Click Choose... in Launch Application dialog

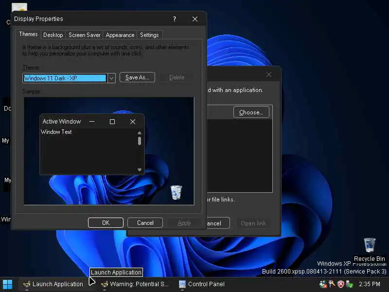(x=251, y=112)
